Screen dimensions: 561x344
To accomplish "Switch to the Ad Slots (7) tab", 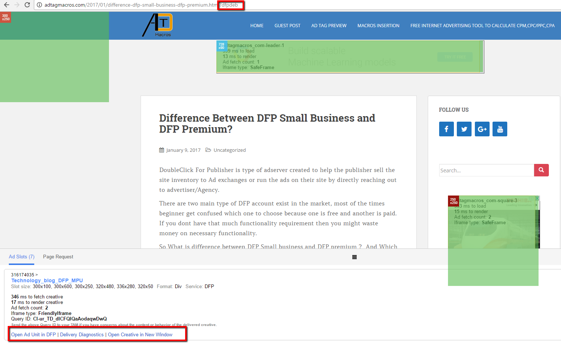I will click(x=22, y=257).
